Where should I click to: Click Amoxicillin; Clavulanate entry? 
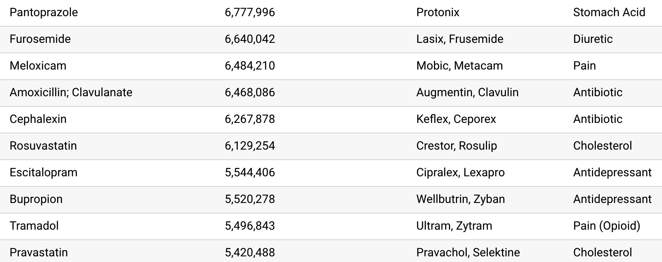point(71,93)
